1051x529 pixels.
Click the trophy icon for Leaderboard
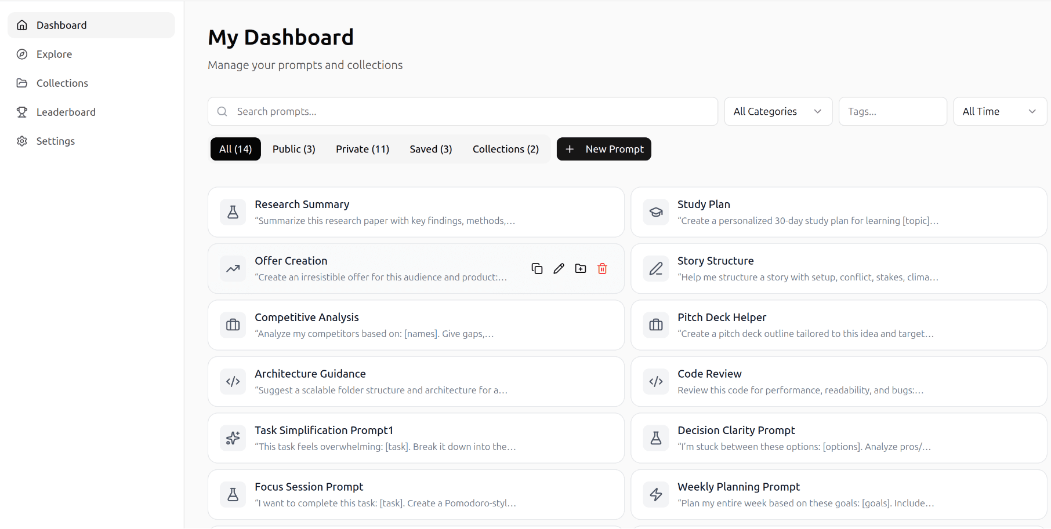point(21,112)
